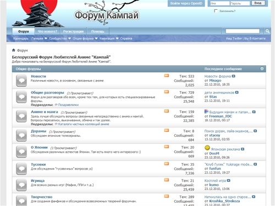Open the Регистрация tab
The image size is (275, 206).
[73, 31]
